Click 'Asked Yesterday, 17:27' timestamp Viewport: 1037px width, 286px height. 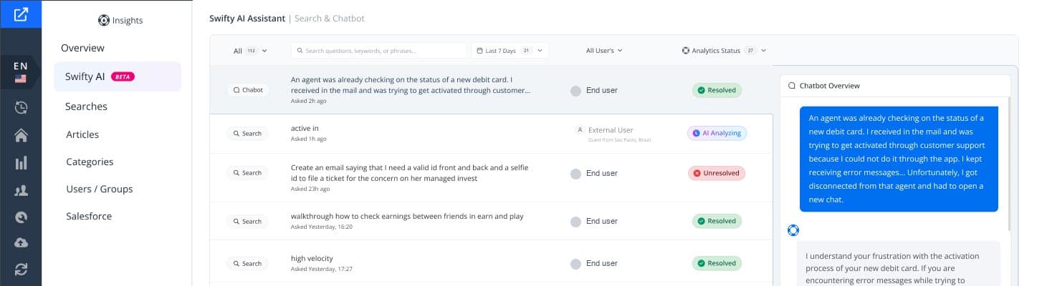321,269
